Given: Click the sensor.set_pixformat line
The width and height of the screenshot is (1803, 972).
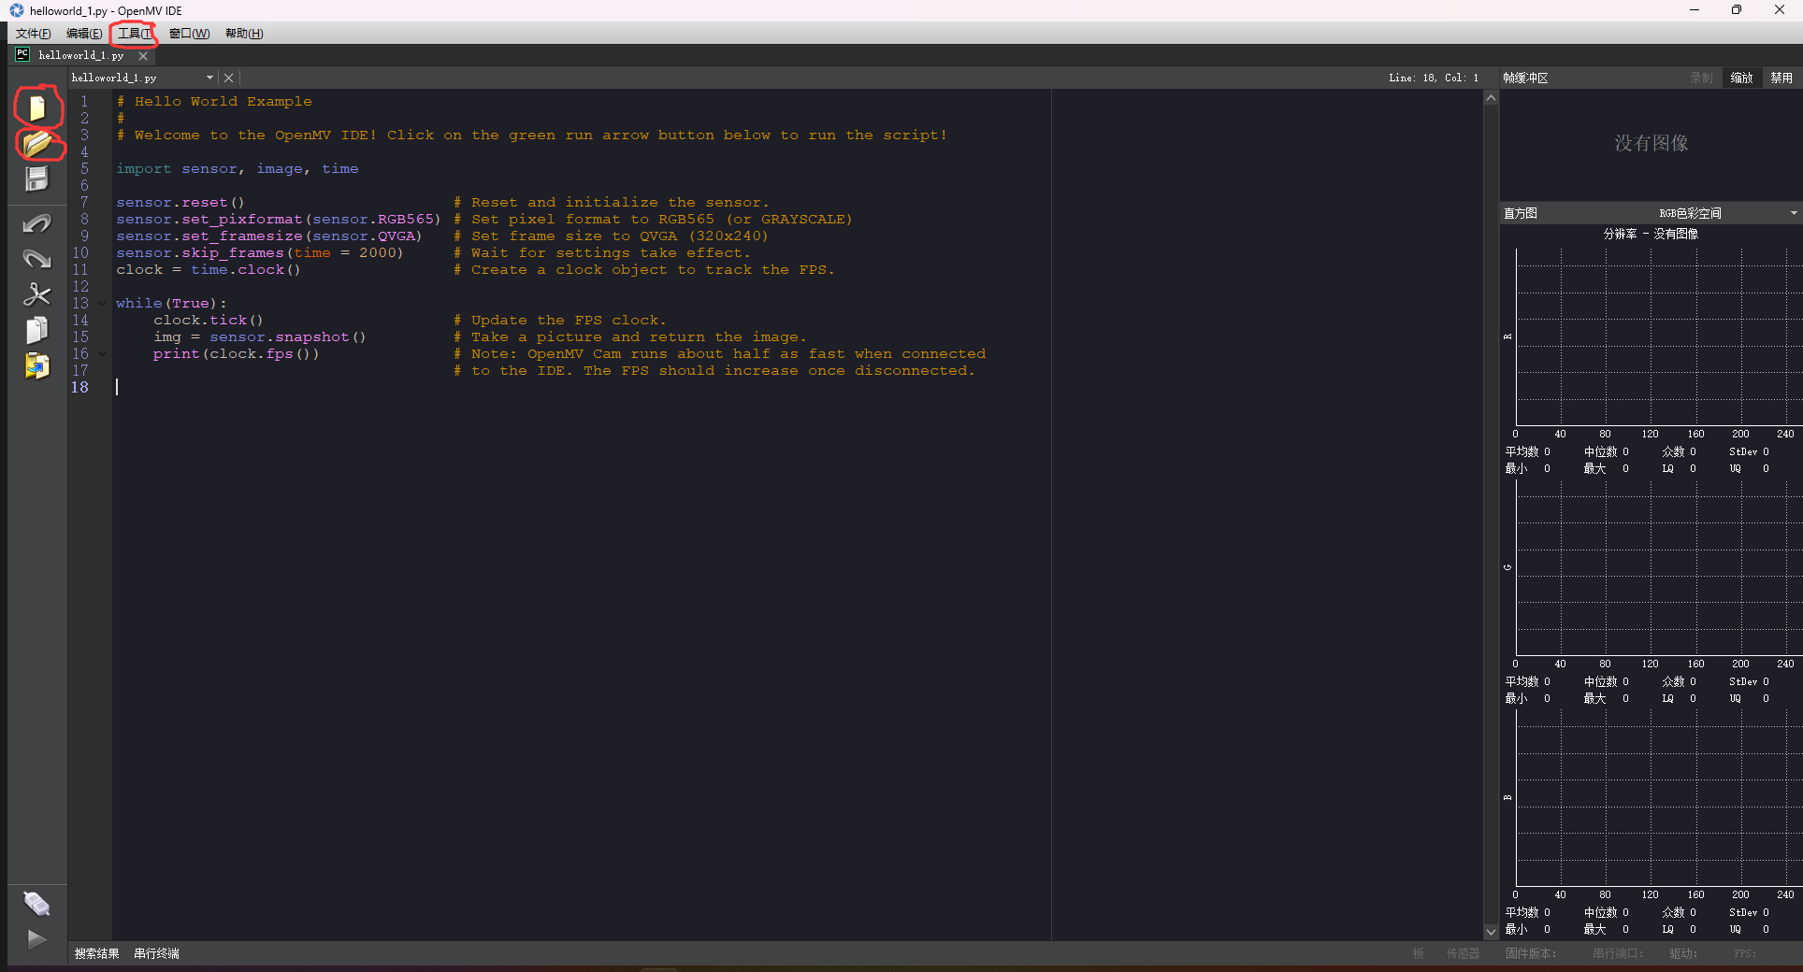Looking at the screenshot, I should click(278, 219).
